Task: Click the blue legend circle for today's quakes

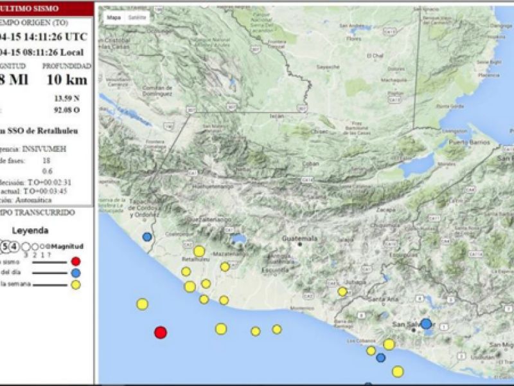Action: click(x=76, y=273)
